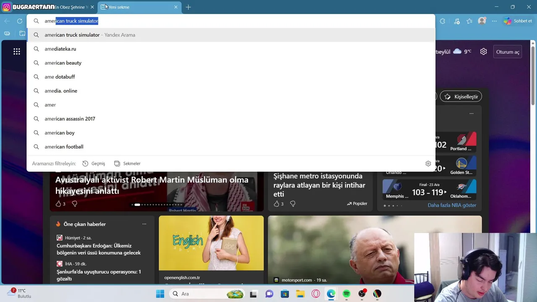This screenshot has height=302, width=537.
Task: Switch to the 'Yeni sekme' tab
Action: [138, 7]
